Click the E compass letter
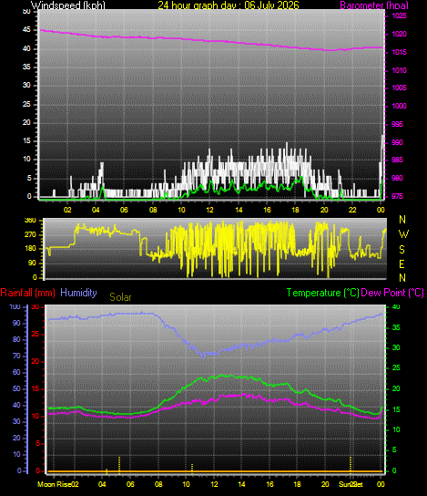Viewport: 427px width, 496px height. 402,264
